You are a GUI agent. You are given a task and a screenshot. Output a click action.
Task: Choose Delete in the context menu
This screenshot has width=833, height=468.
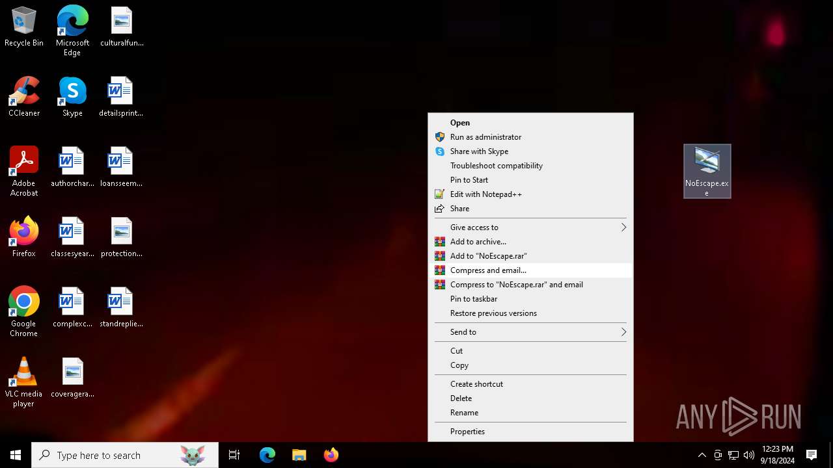(530, 398)
